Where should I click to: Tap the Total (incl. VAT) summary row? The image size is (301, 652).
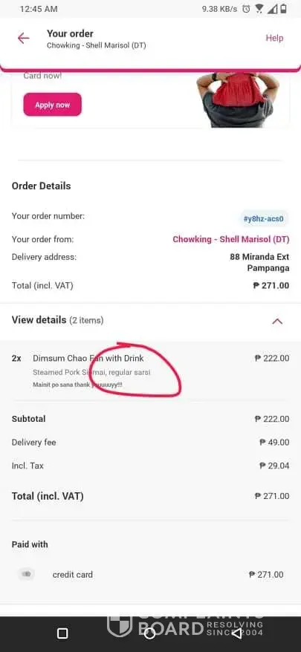(150, 496)
